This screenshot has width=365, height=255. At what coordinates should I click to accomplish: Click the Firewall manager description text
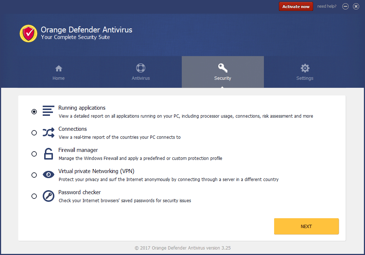click(141, 158)
